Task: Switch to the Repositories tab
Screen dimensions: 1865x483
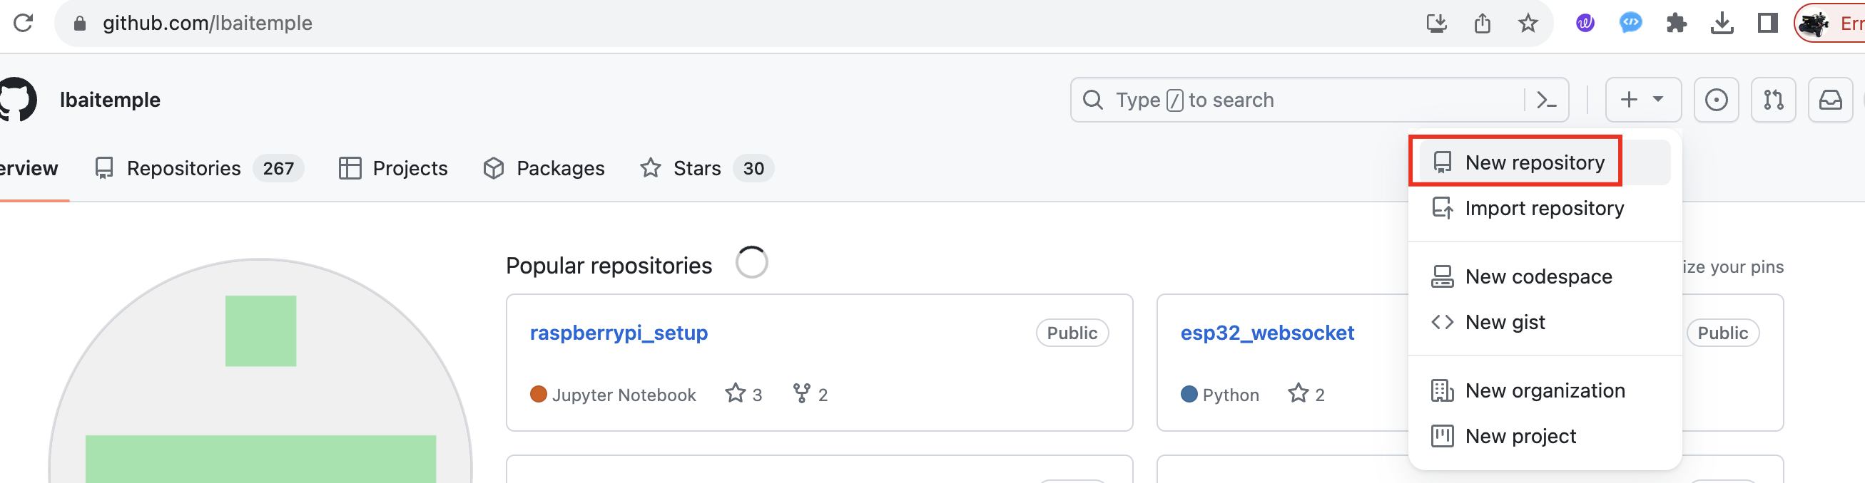Action: (183, 168)
